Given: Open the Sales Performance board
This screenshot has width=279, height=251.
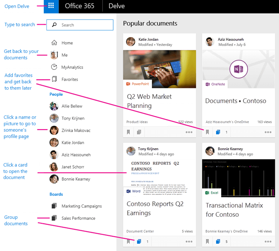Looking at the screenshot, I should coord(78,218).
